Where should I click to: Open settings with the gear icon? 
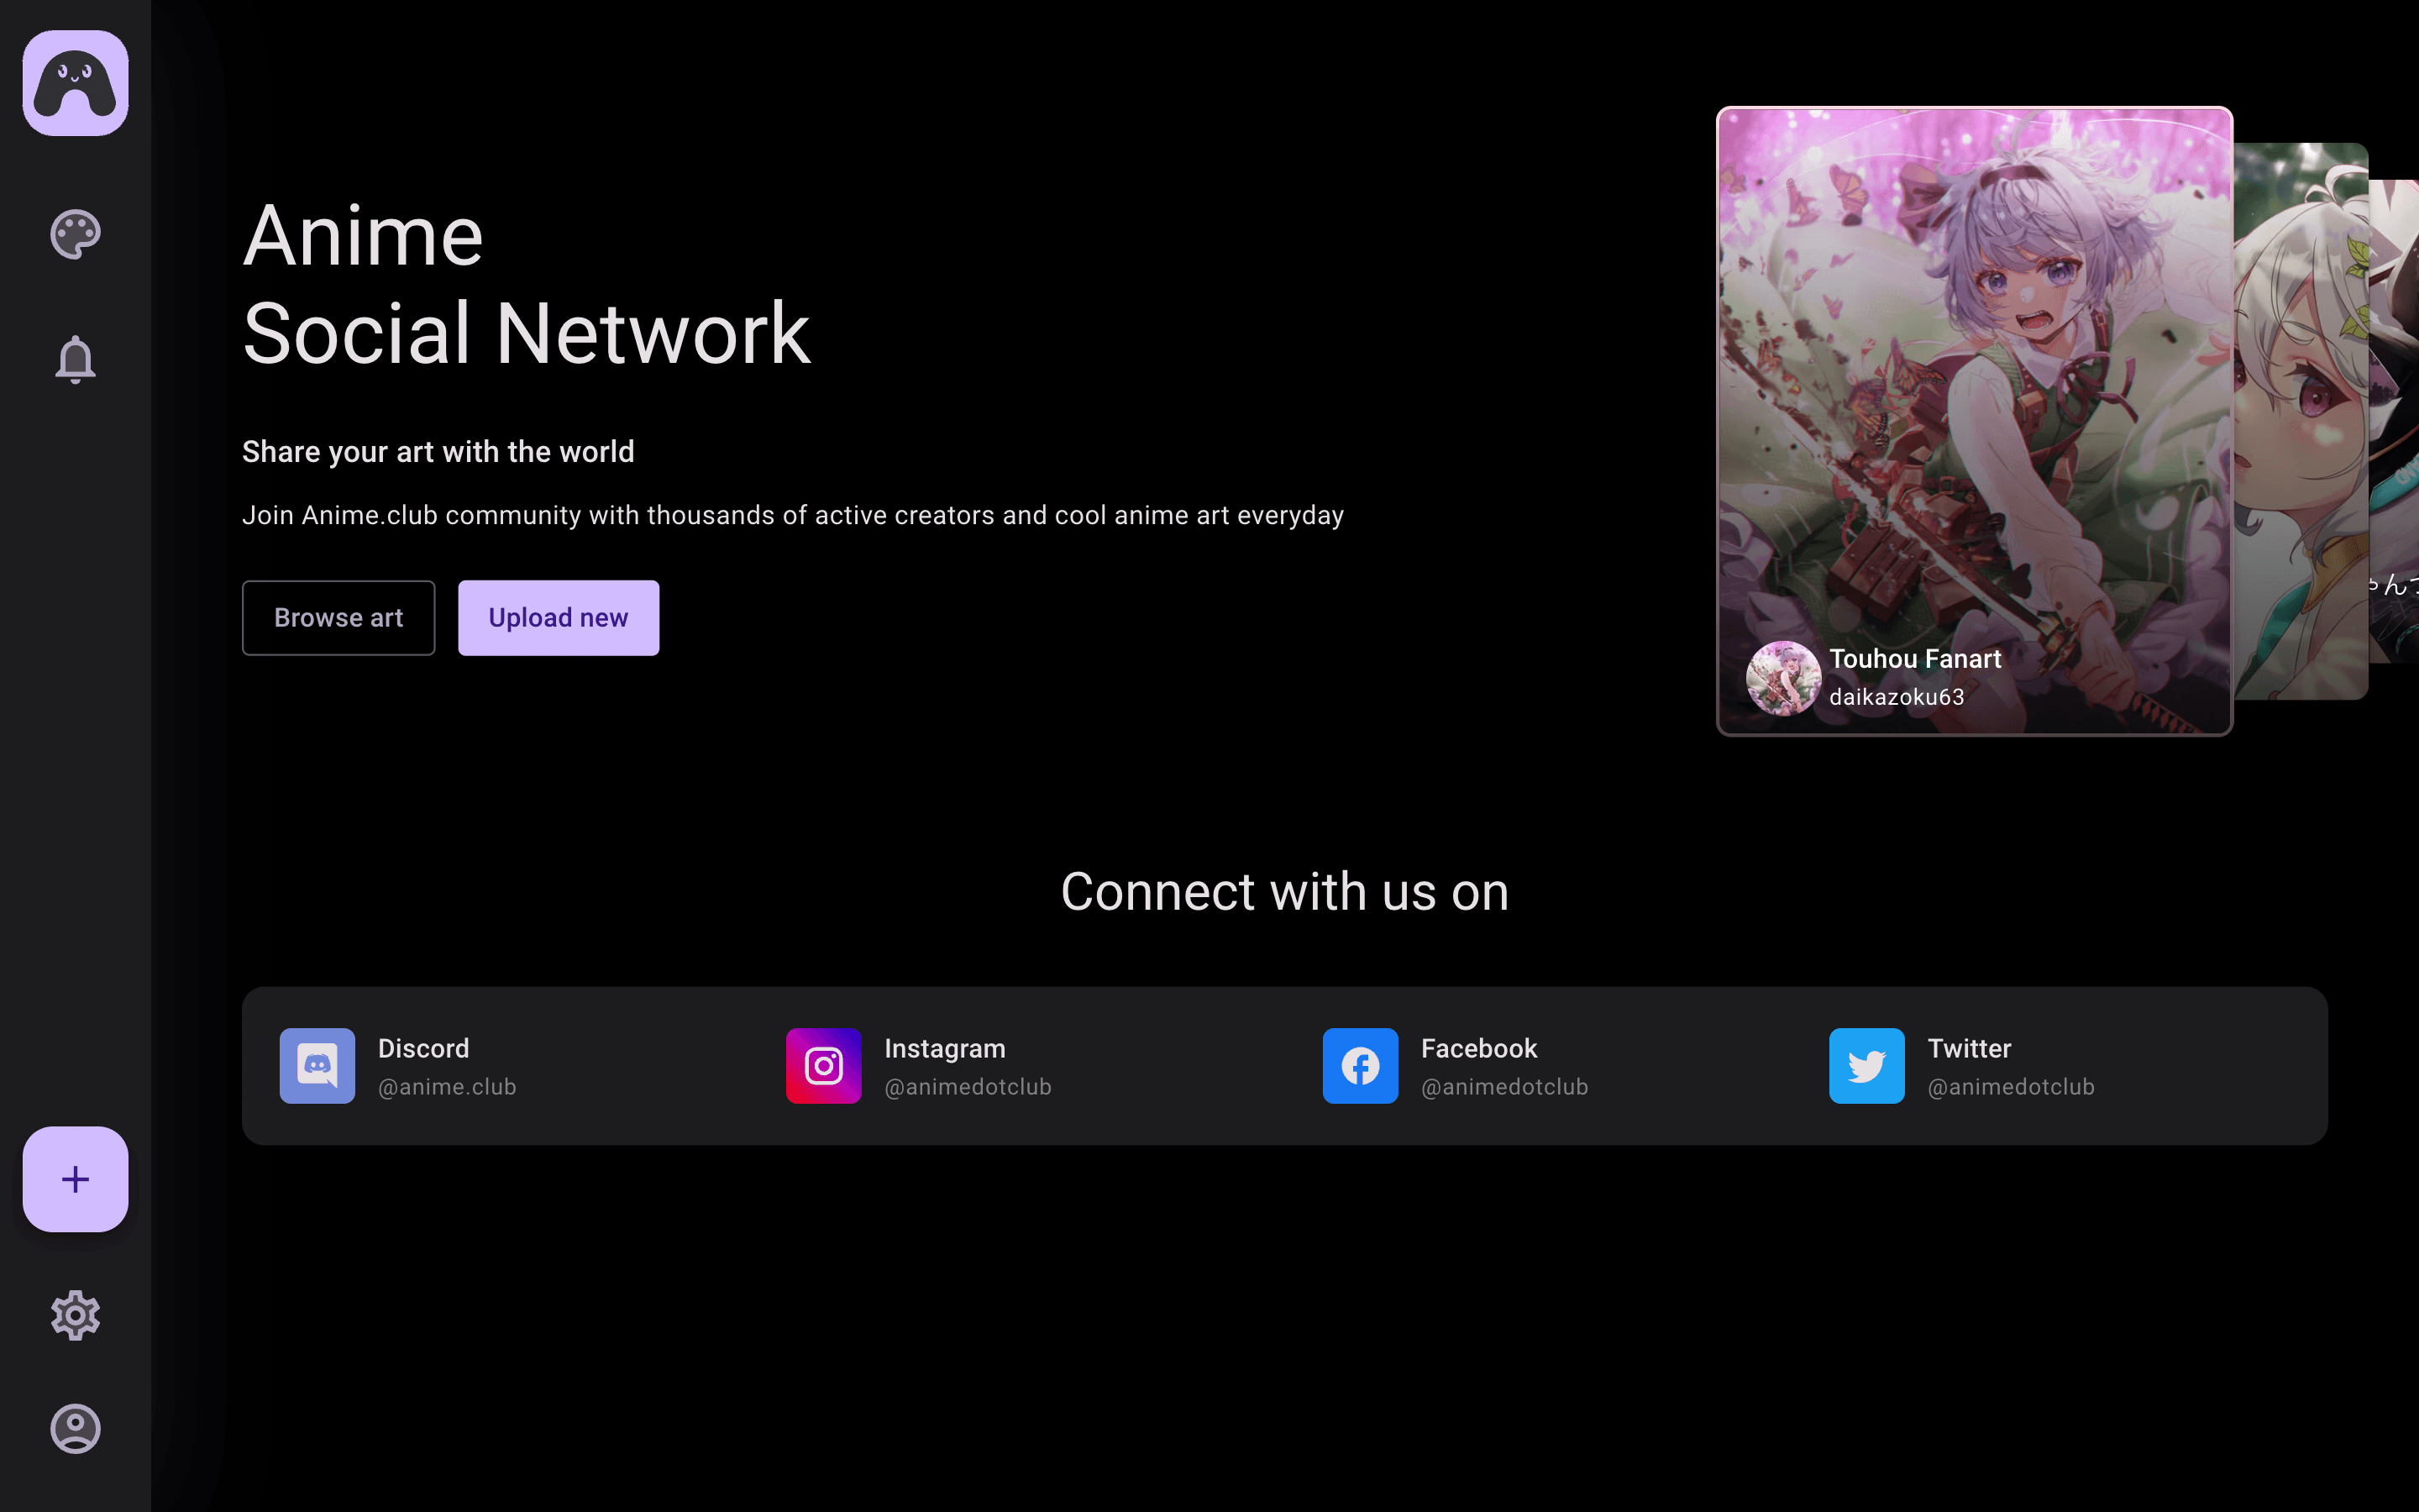pyautogui.click(x=75, y=1315)
